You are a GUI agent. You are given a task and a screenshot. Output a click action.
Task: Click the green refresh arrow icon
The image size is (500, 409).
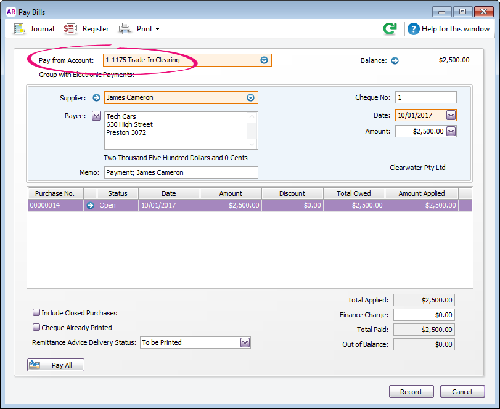[x=390, y=29]
